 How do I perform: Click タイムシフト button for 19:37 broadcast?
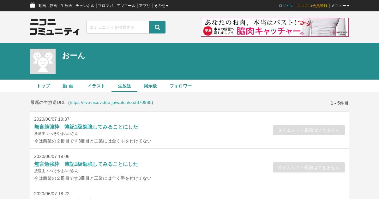(309, 130)
